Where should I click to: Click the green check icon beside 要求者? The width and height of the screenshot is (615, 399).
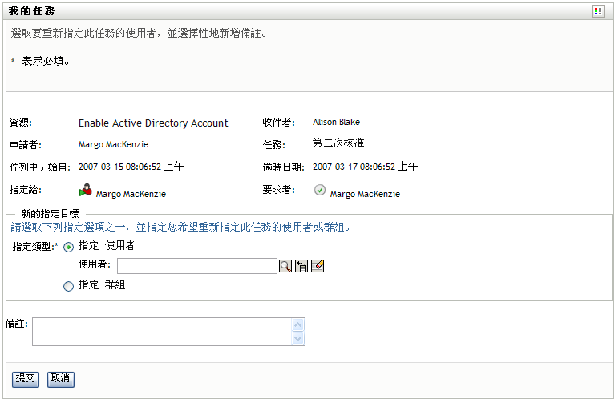pyautogui.click(x=320, y=191)
